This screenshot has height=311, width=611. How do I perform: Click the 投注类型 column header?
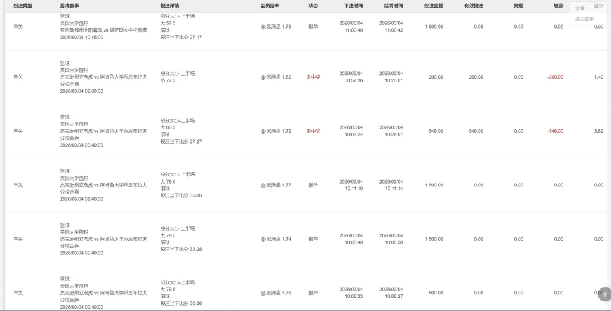pyautogui.click(x=23, y=5)
